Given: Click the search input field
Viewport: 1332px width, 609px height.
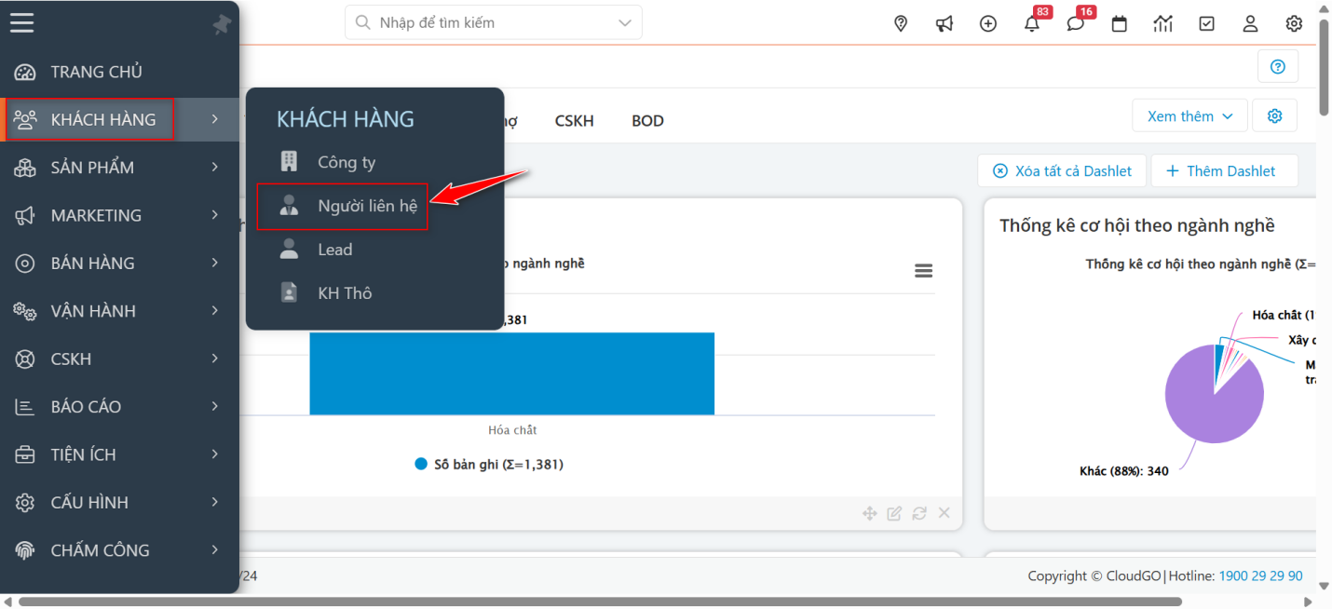Looking at the screenshot, I should (x=489, y=22).
